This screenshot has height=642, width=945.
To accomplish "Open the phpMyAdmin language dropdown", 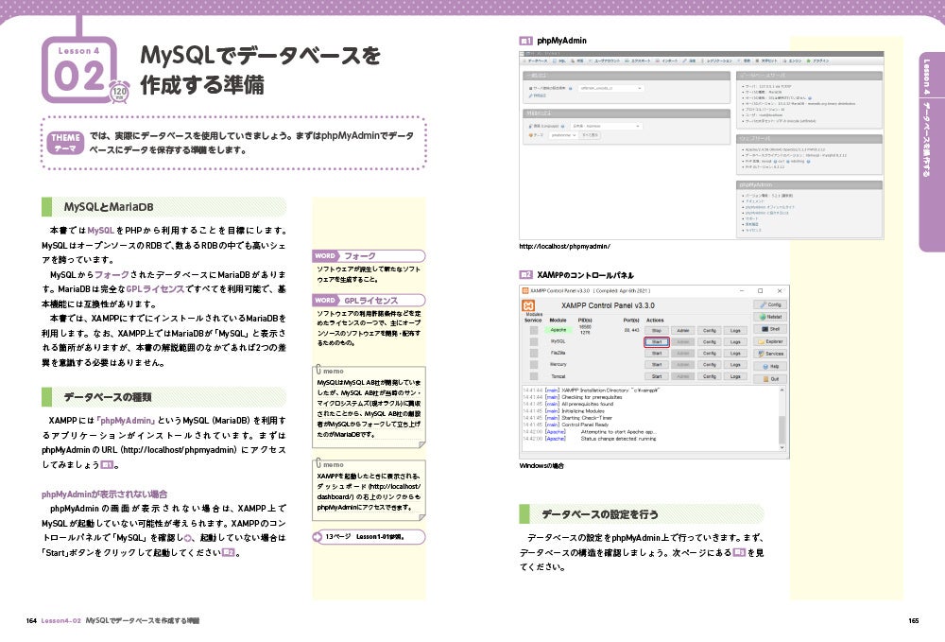I will [607, 126].
